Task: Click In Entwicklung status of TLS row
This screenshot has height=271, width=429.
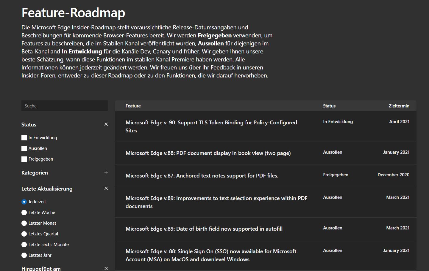Action: tap(338, 122)
